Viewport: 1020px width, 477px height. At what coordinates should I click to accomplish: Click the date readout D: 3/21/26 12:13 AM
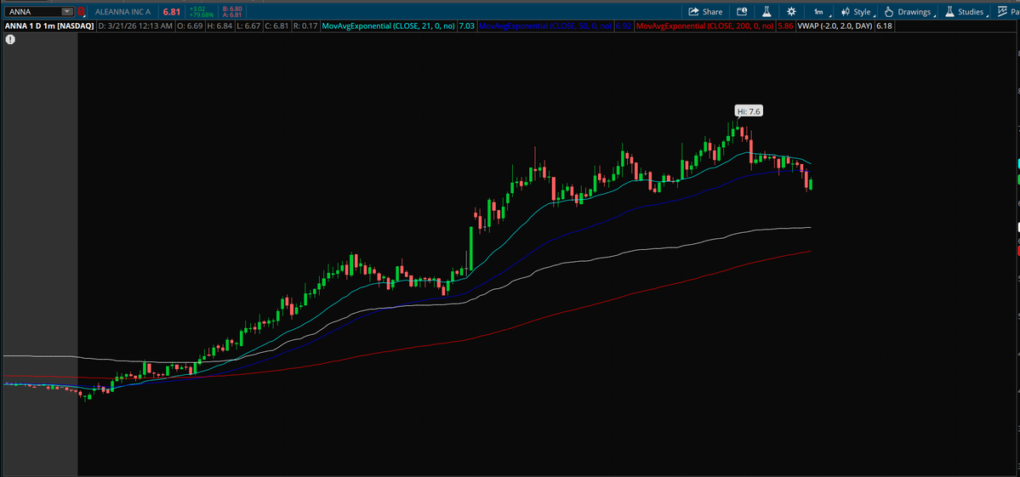pyautogui.click(x=135, y=26)
